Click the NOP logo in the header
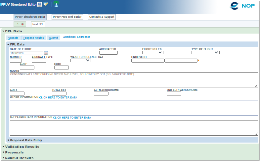Image resolution: width=261 pixels, height=162 pixels. 242,6
